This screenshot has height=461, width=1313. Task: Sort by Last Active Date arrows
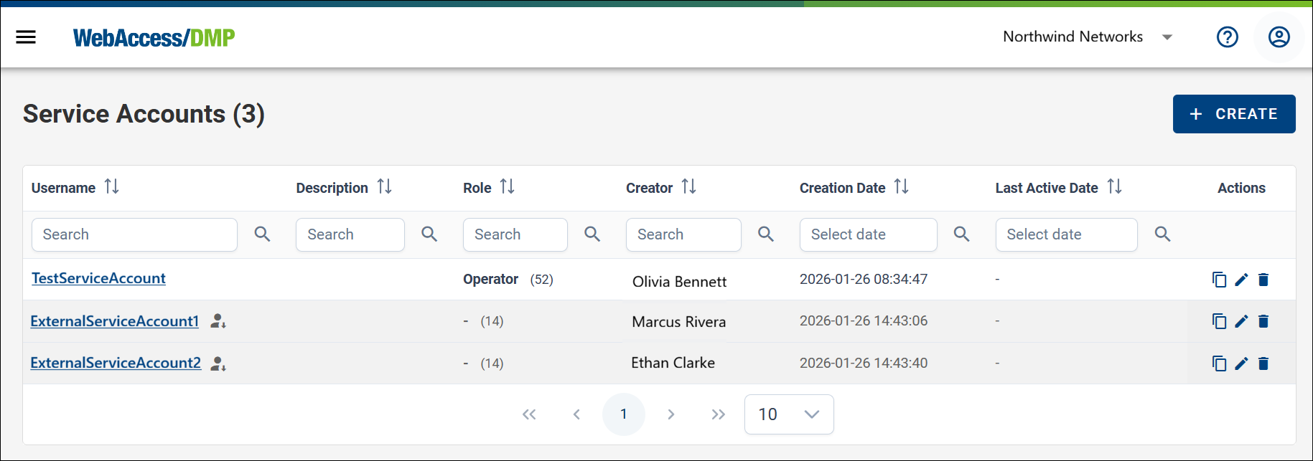pyautogui.click(x=1115, y=187)
